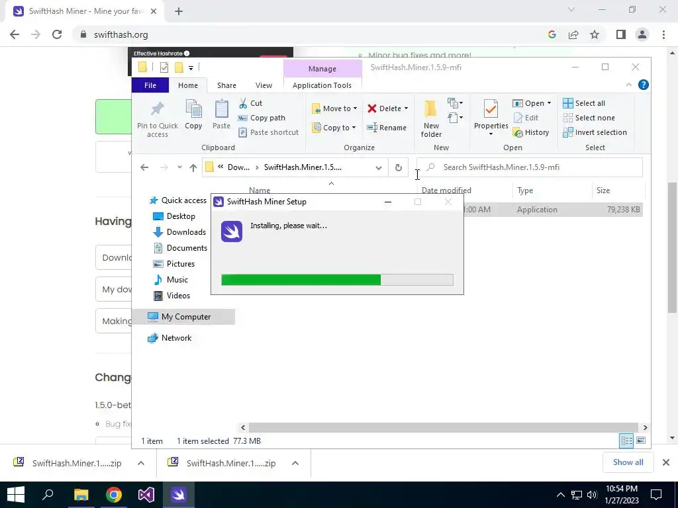678x508 pixels.
Task: Switch to large icons view layout
Action: pos(641,441)
